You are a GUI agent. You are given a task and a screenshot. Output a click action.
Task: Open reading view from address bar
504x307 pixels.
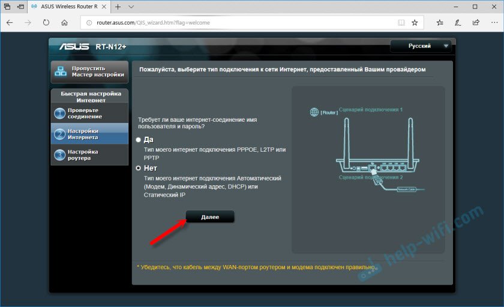(x=401, y=23)
